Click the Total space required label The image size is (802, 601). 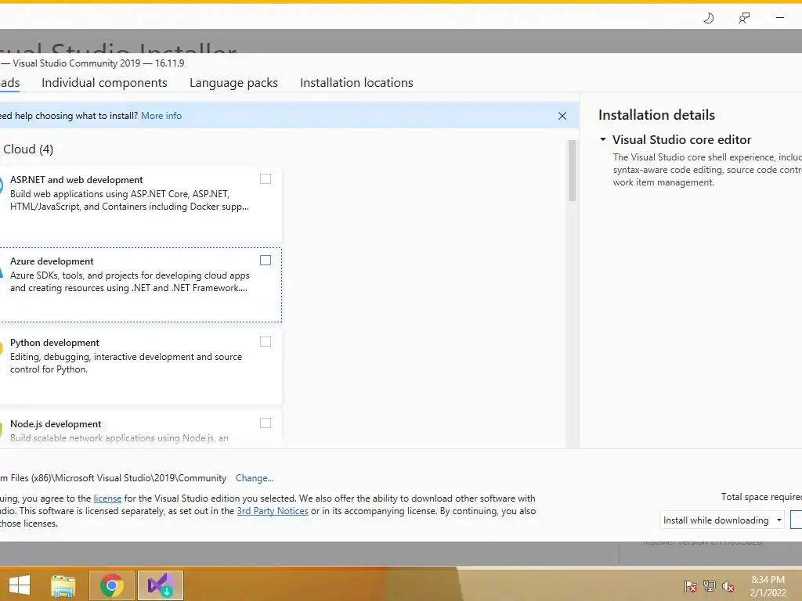[x=761, y=497]
